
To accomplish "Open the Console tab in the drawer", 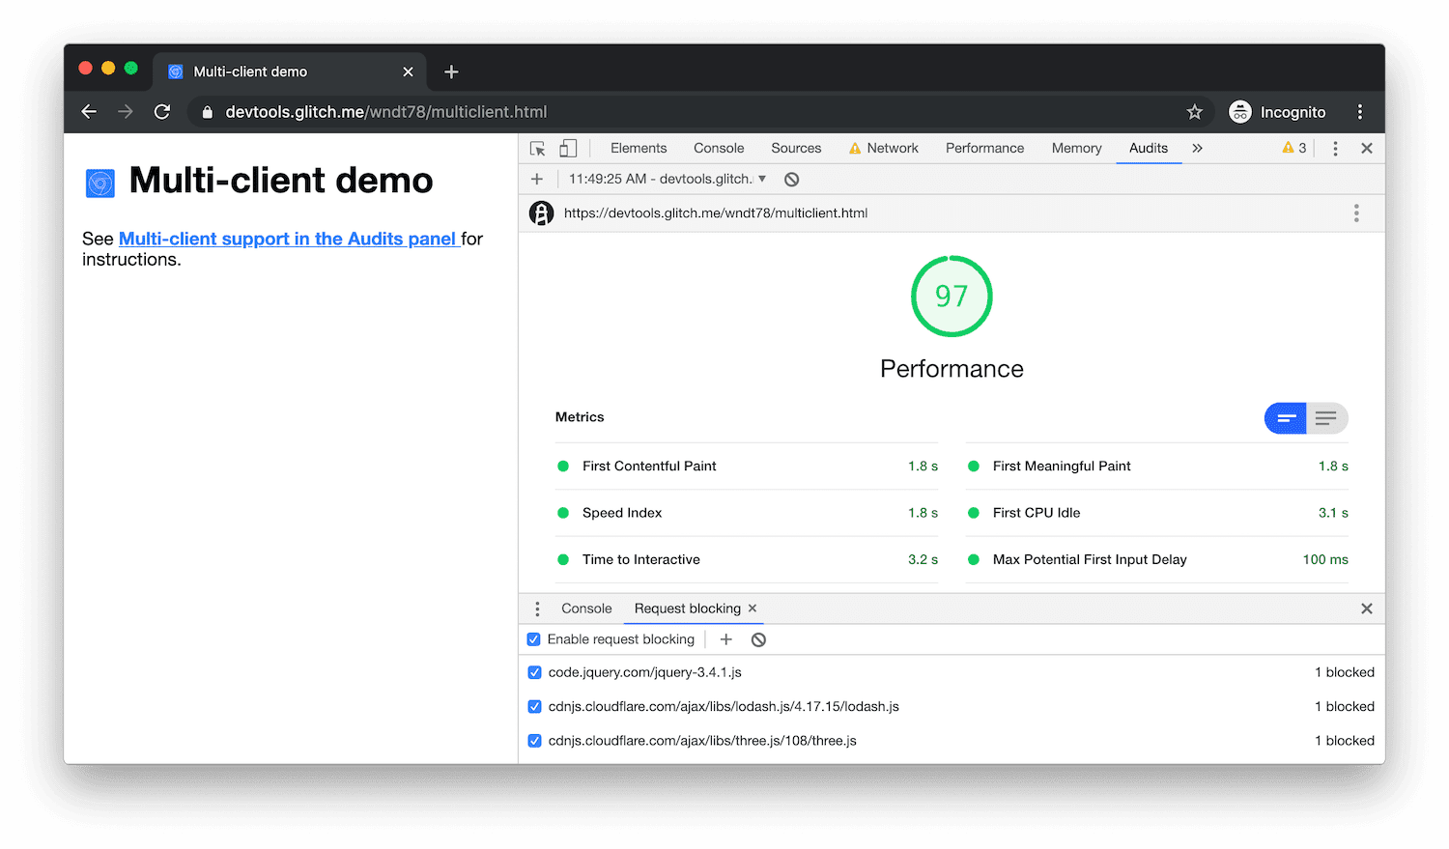I will point(585,608).
